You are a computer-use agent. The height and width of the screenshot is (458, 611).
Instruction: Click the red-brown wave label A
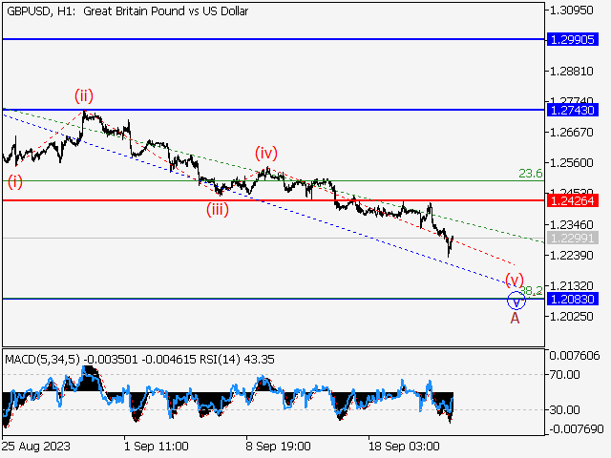(516, 318)
